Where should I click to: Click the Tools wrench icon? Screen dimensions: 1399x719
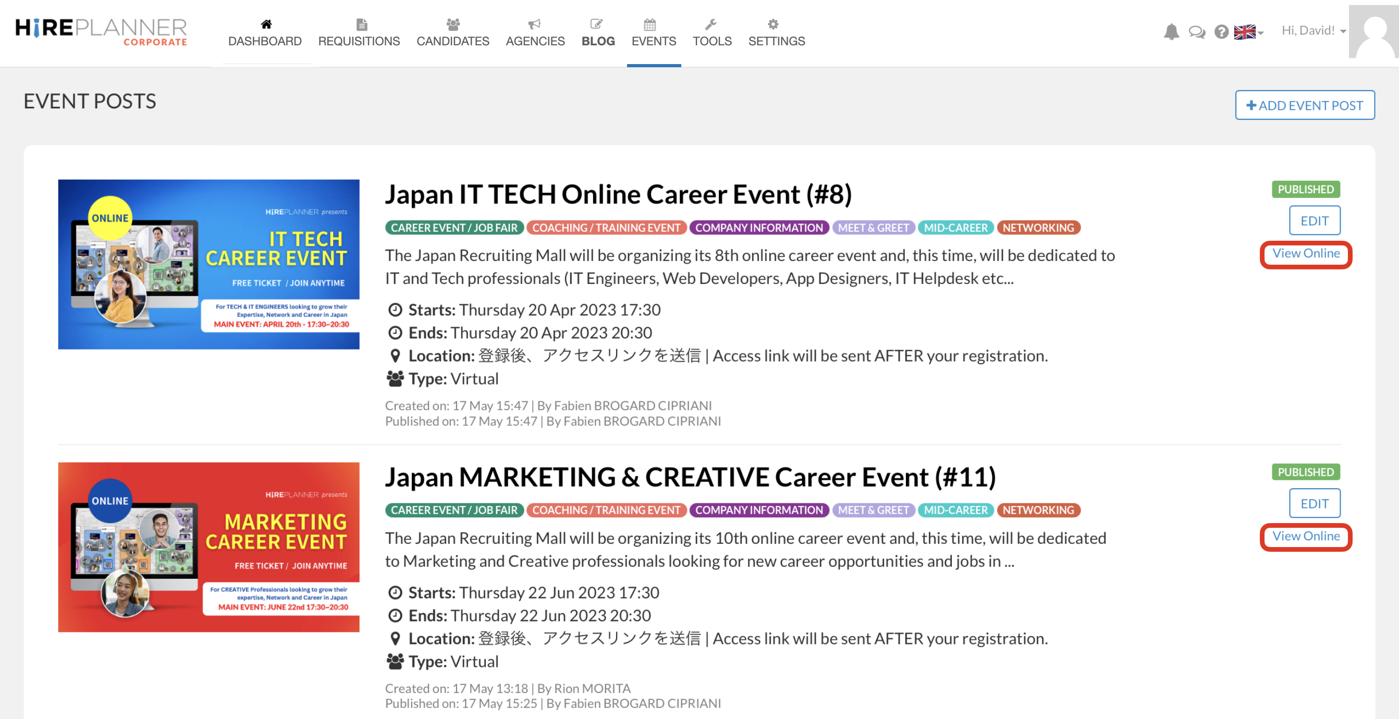click(x=711, y=24)
